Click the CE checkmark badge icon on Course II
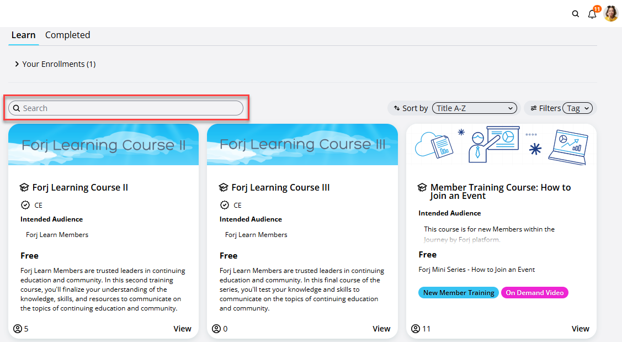622x342 pixels. pyautogui.click(x=25, y=205)
